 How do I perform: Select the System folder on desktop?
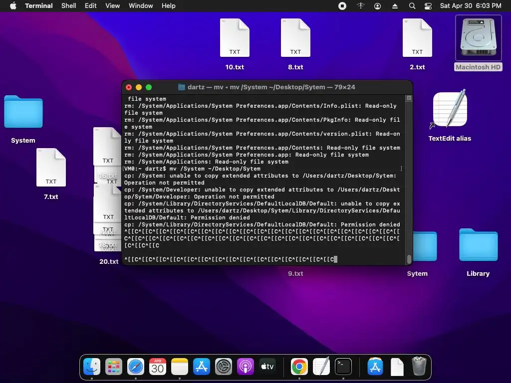pyautogui.click(x=23, y=112)
